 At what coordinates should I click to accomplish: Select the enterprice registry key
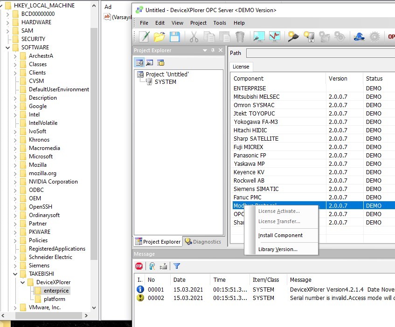(x=56, y=291)
